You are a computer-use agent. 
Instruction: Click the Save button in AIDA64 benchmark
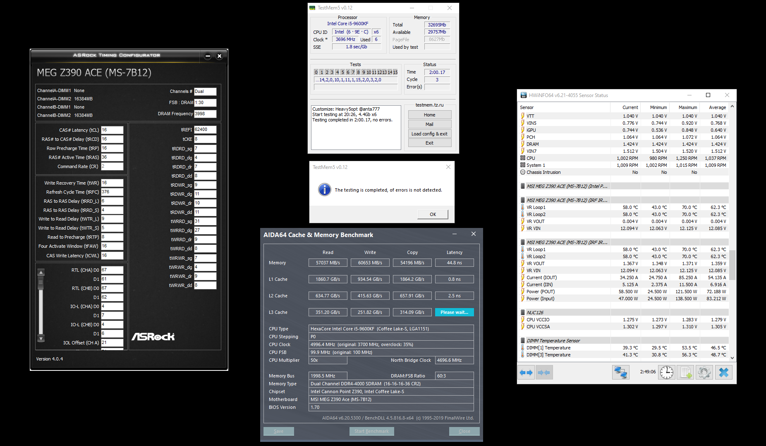click(279, 431)
